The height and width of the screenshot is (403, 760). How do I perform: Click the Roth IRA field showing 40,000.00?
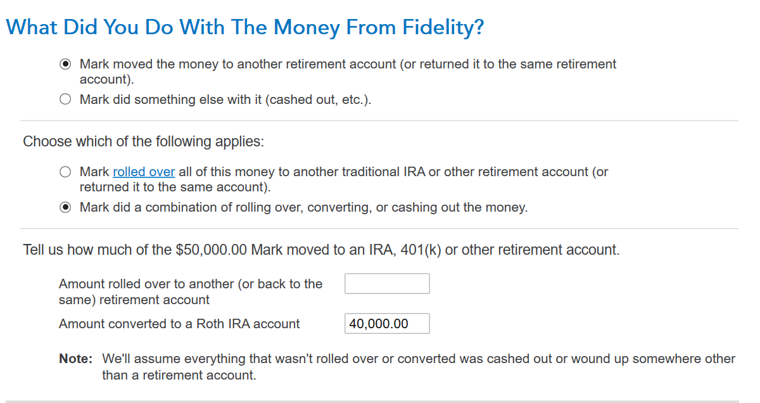[x=387, y=324]
